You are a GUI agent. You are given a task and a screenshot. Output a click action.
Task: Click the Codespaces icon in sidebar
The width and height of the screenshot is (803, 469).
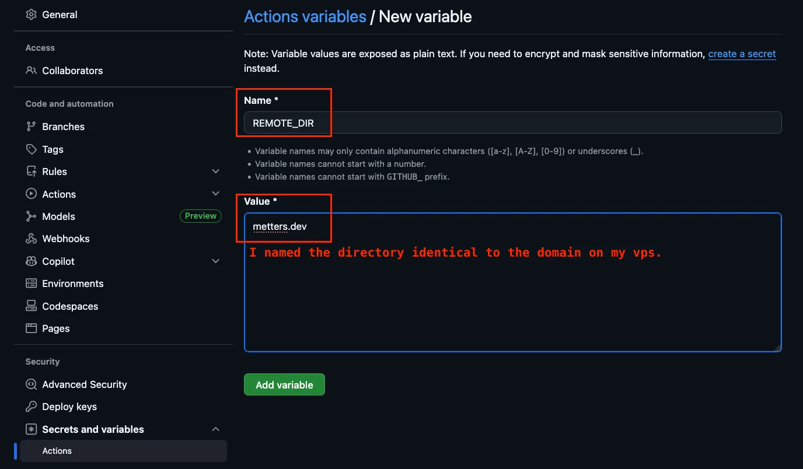pos(32,306)
